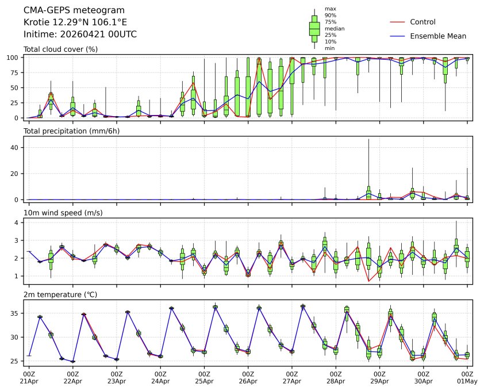This screenshot has height=391, width=484.
Task: Click the blue Ensemble Mean line sample
Action: [x=398, y=36]
